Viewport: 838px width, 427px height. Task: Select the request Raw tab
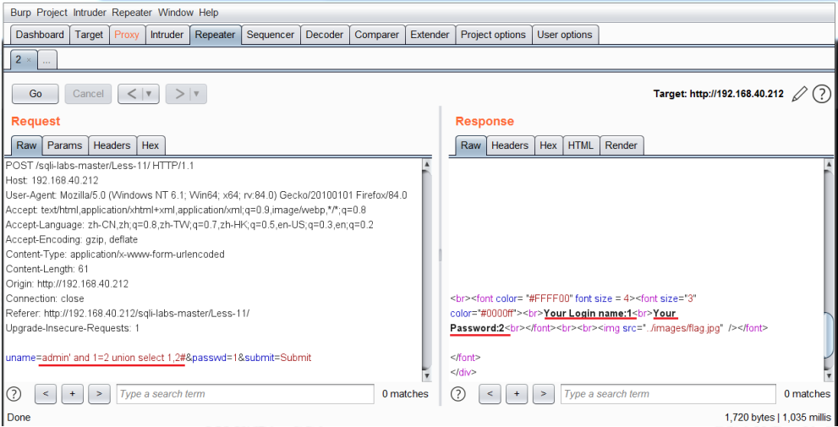point(26,145)
